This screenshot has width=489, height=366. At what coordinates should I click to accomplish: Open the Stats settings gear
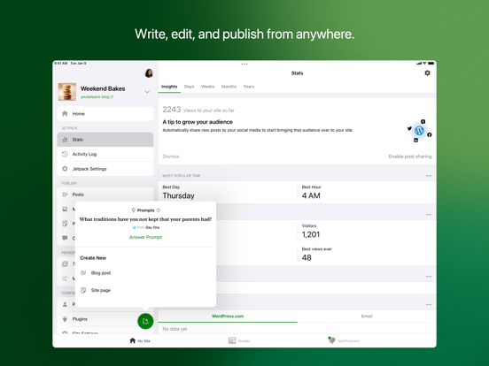point(427,72)
